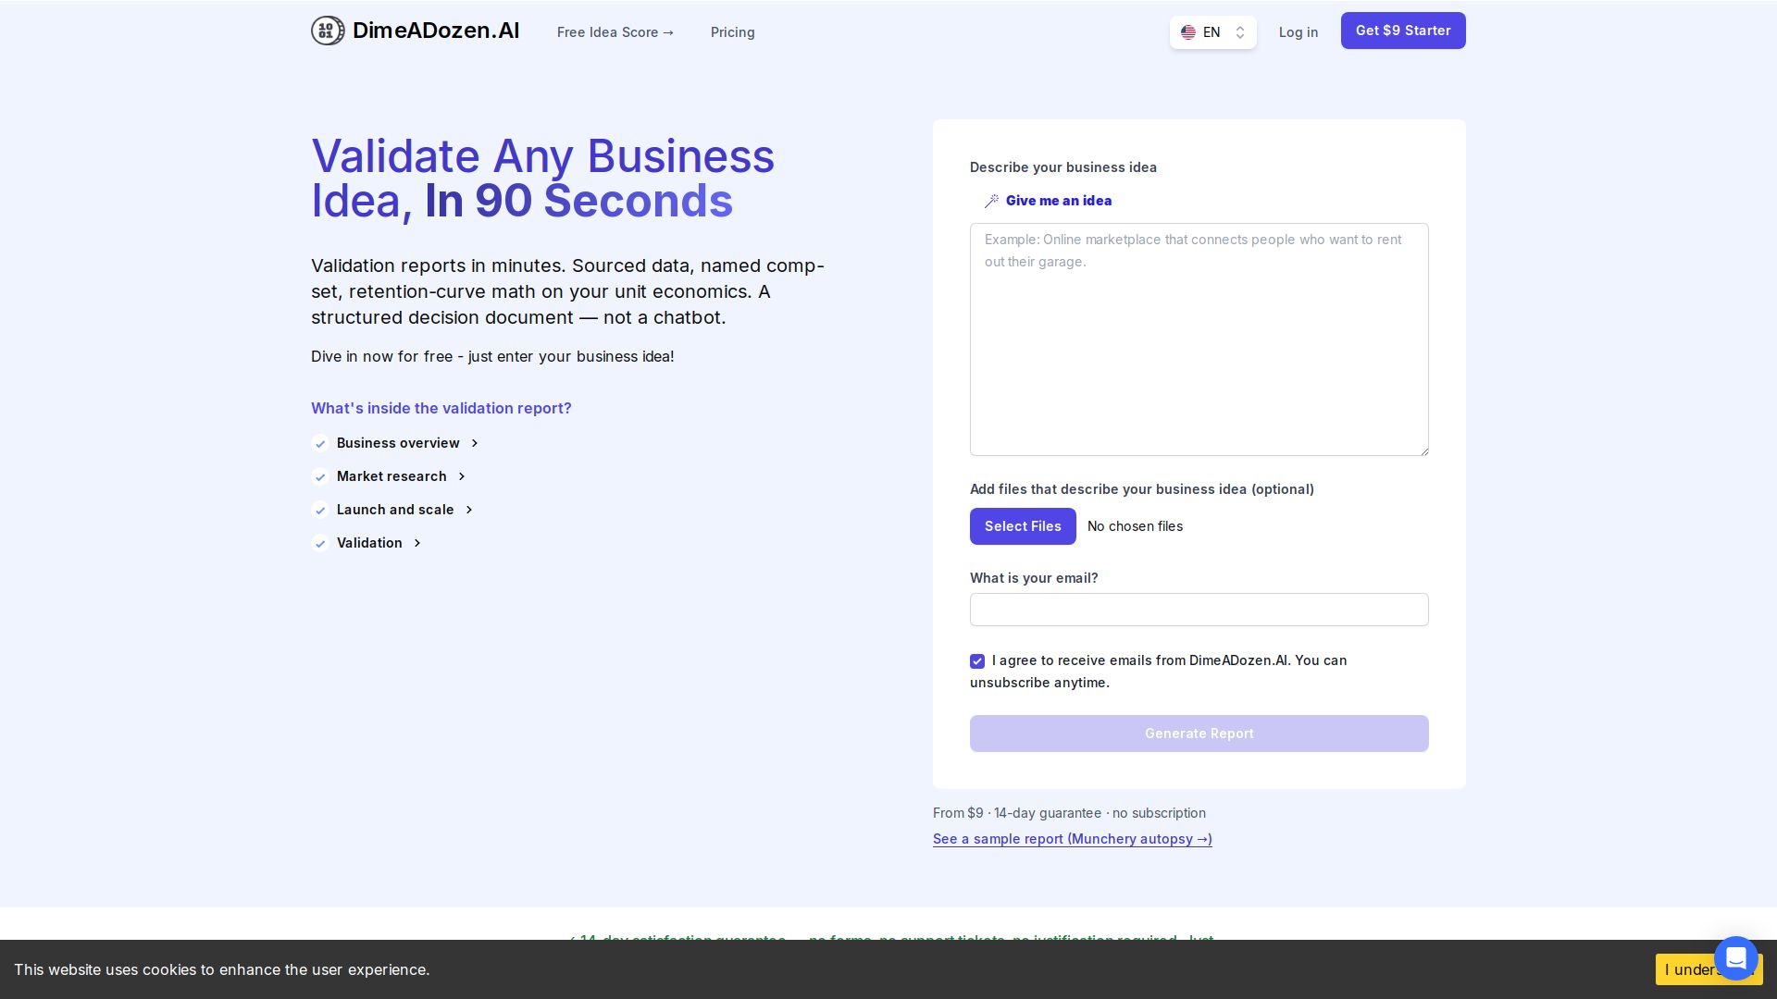Go to the Pricing page

pos(733,32)
